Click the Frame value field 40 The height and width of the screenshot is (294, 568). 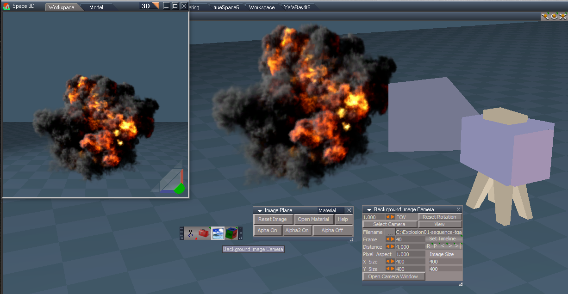point(410,239)
